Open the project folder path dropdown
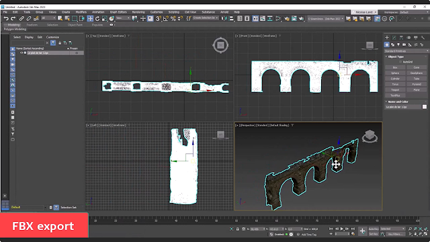 pyautogui.click(x=325, y=19)
